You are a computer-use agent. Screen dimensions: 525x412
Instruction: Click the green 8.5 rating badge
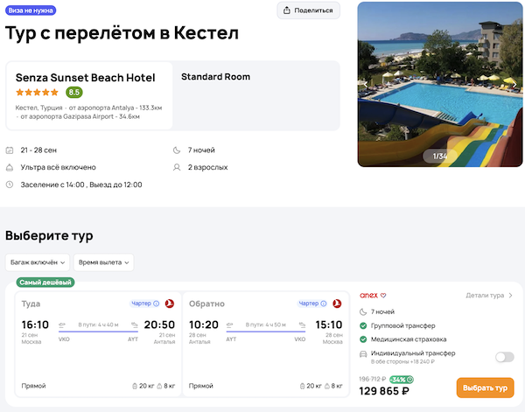tap(74, 92)
